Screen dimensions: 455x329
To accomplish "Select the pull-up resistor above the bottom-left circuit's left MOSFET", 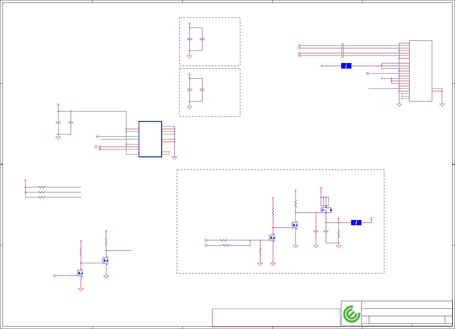I will (x=81, y=252).
